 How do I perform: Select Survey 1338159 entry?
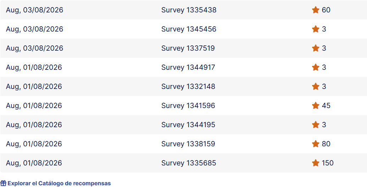(x=188, y=144)
